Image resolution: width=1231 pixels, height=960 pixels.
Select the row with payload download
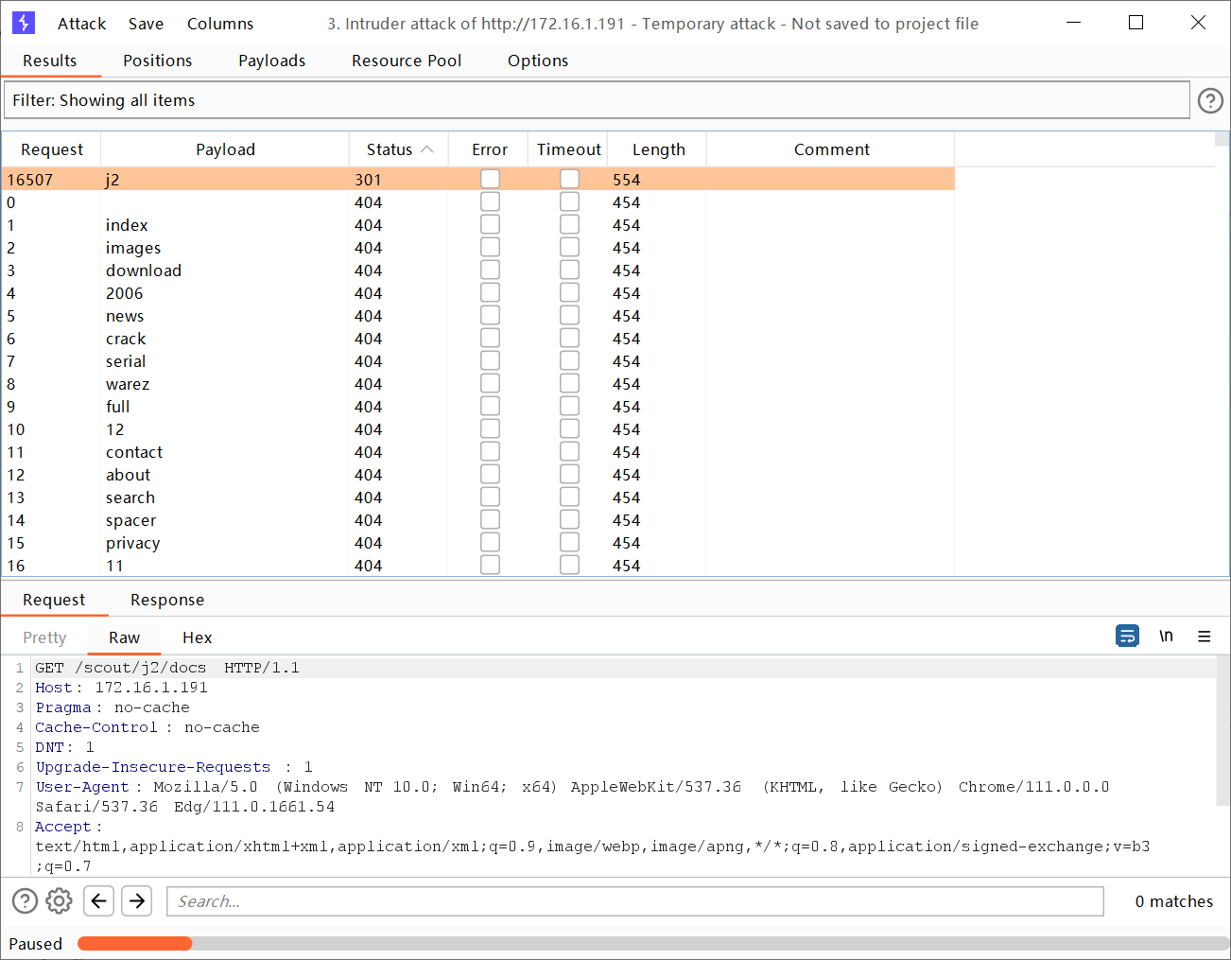[x=477, y=270]
